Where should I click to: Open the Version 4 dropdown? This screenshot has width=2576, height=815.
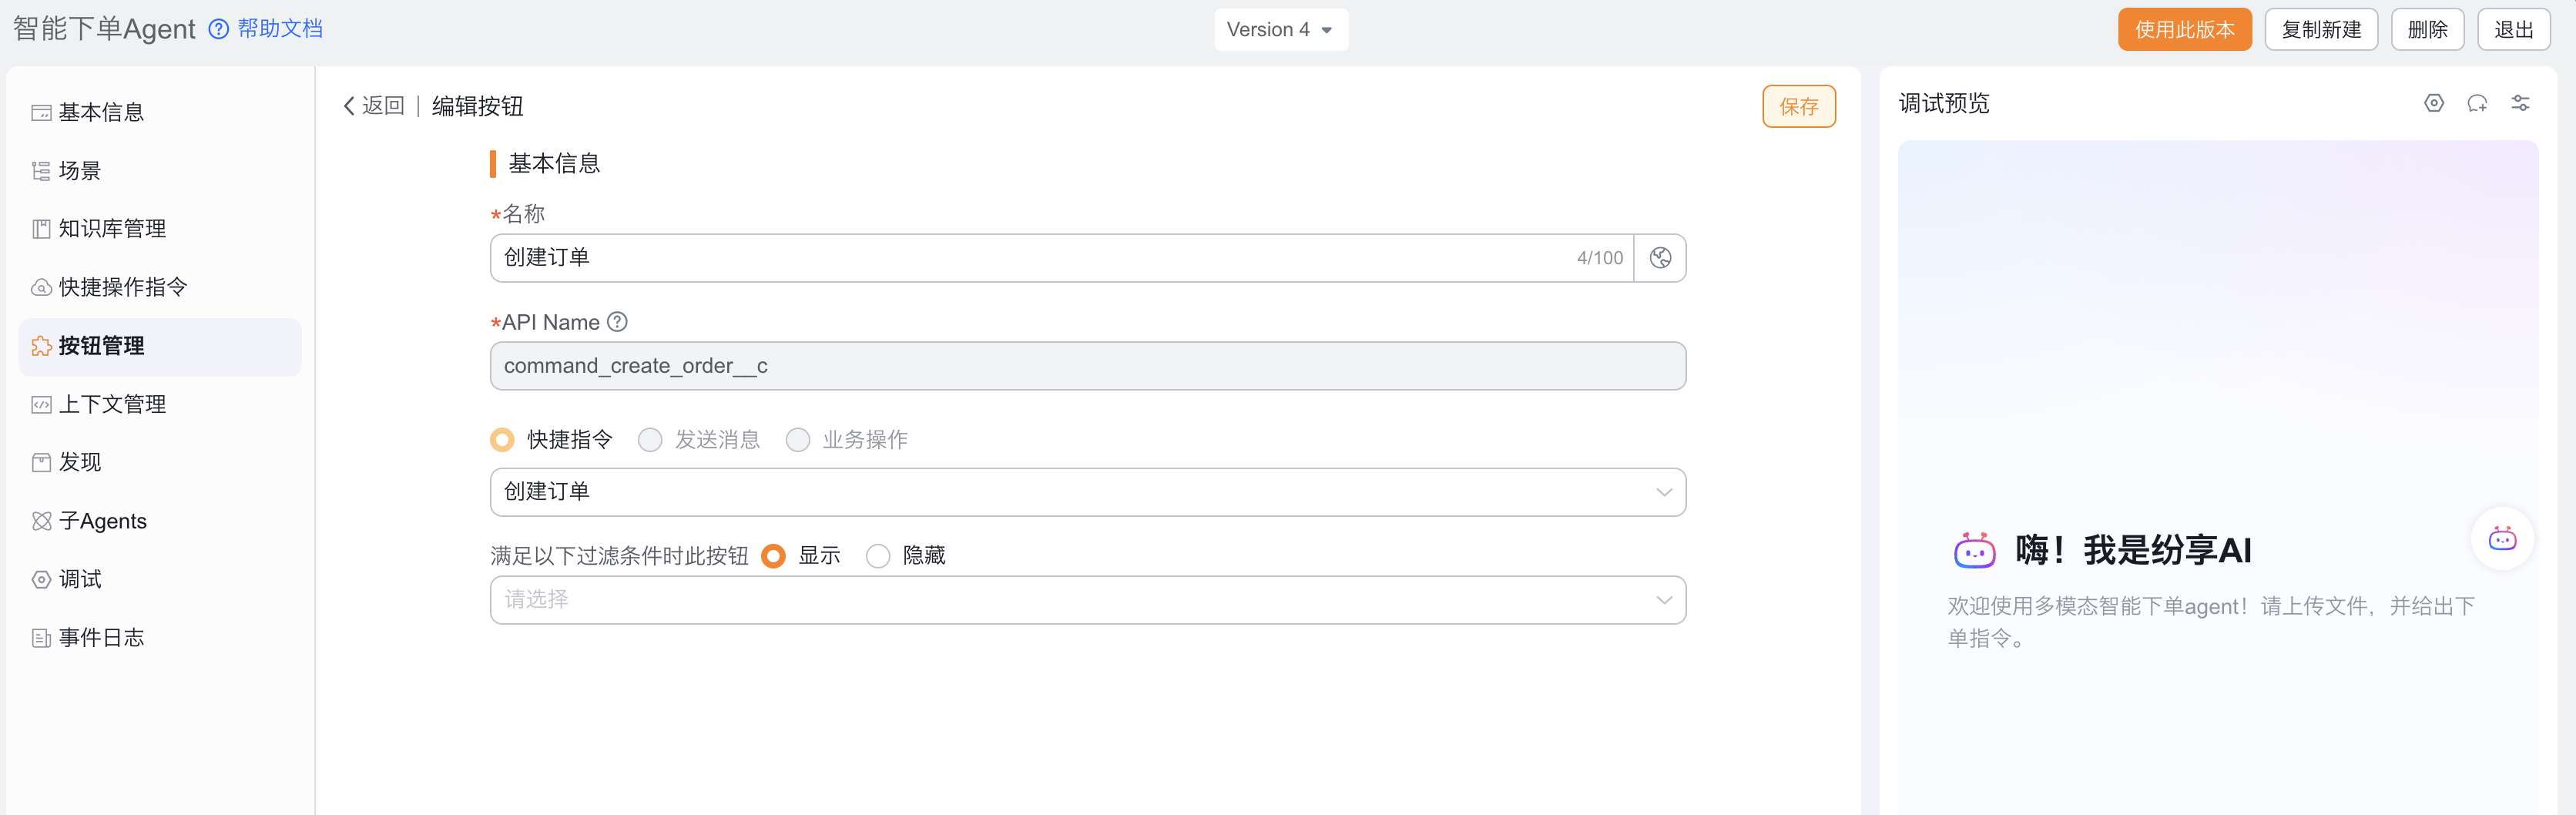click(x=1280, y=30)
